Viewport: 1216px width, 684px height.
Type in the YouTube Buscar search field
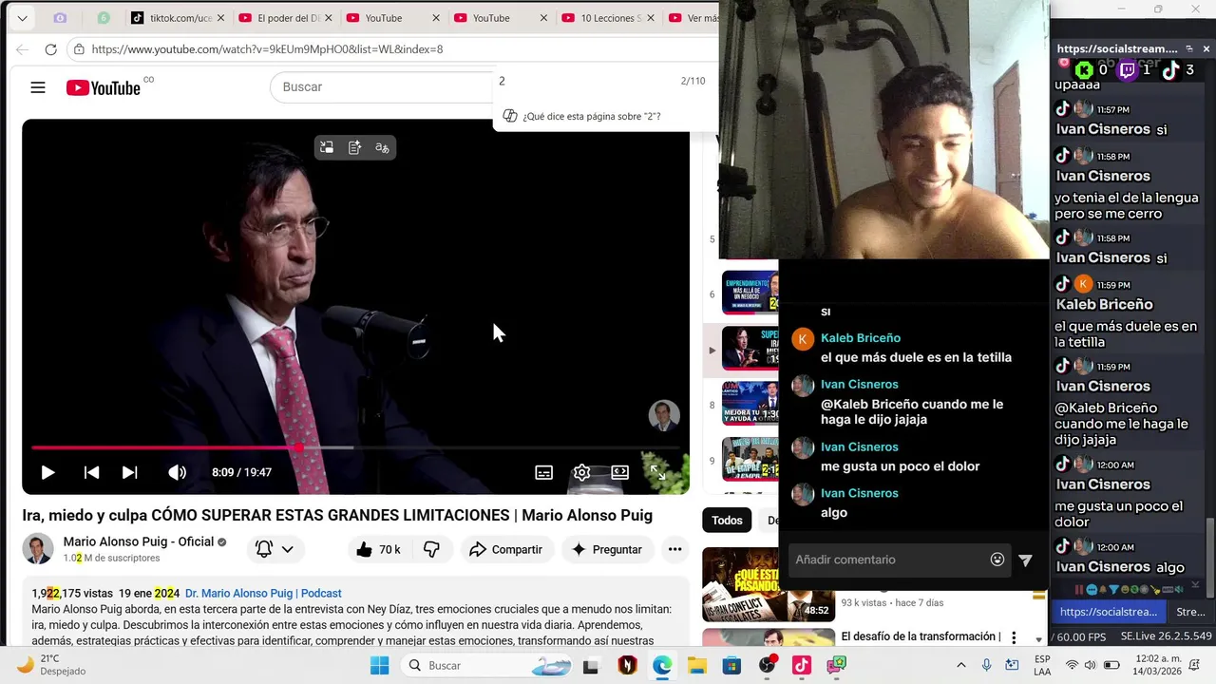click(x=380, y=86)
